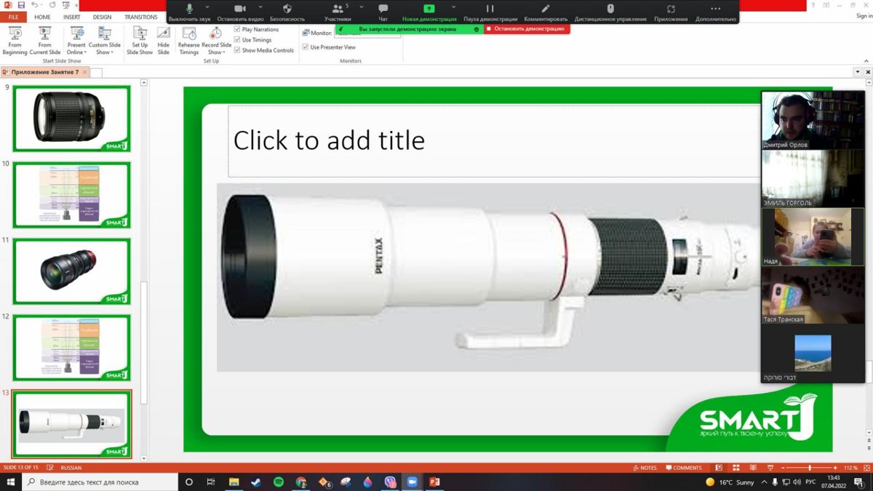Open Zoom chat panel
Viewport: 873px width, 491px height.
click(x=383, y=10)
